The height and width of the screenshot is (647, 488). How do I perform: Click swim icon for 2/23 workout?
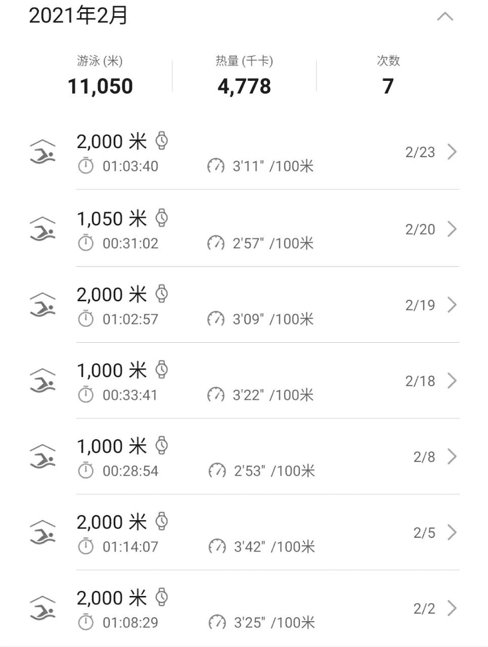point(43,152)
